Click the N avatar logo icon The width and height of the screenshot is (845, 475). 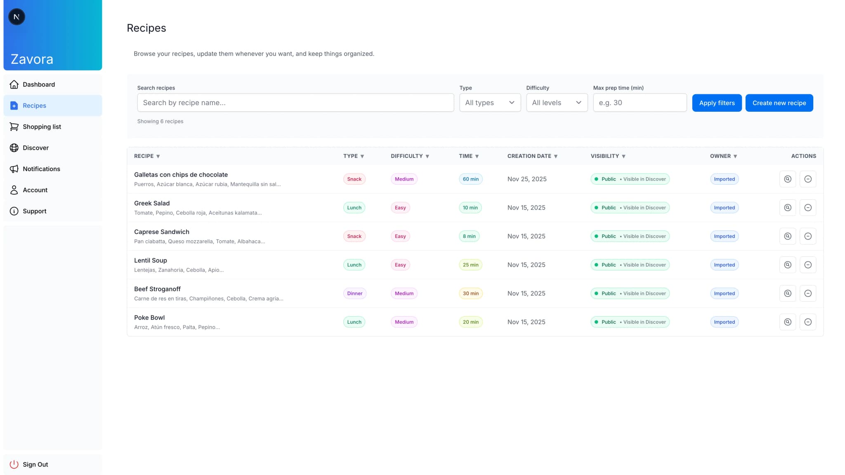(x=17, y=17)
